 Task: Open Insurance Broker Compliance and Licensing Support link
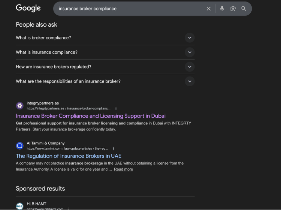pyautogui.click(x=91, y=116)
